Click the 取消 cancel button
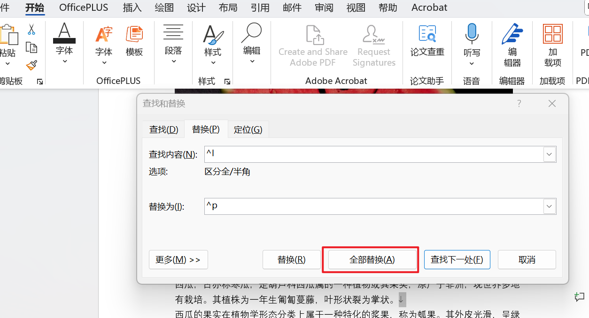The height and width of the screenshot is (318, 589). (x=527, y=259)
